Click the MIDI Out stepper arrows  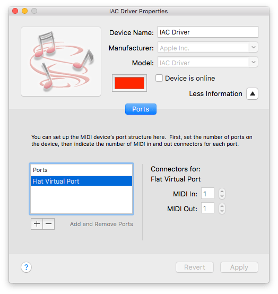[x=222, y=209]
